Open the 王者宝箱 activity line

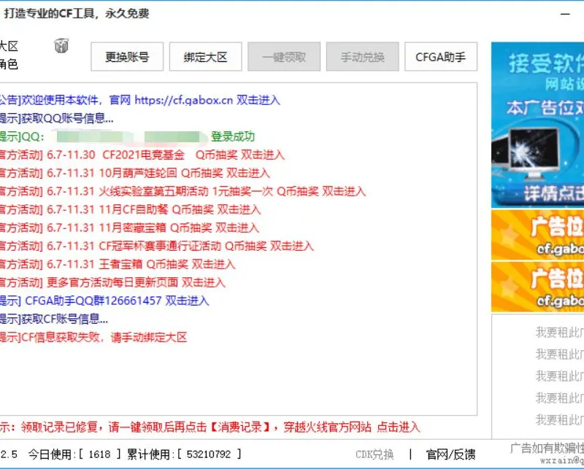coord(118,264)
